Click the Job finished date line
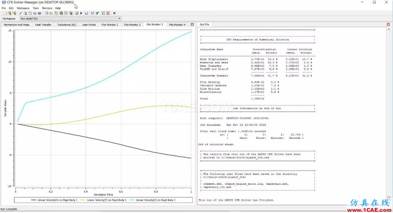 [233, 125]
